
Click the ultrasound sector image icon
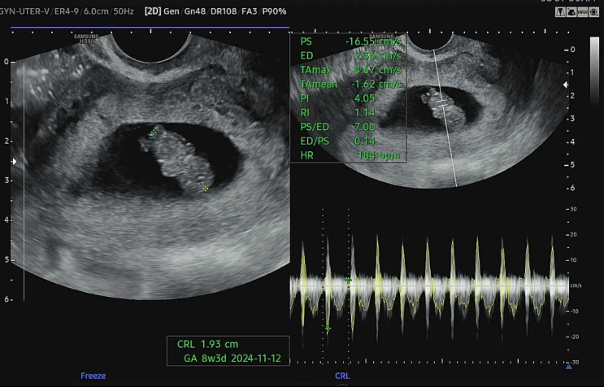[571, 12]
